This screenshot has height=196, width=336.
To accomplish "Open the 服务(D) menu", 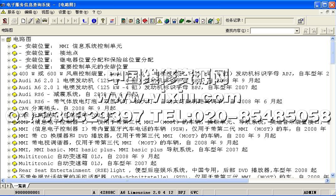I will 14,12.
